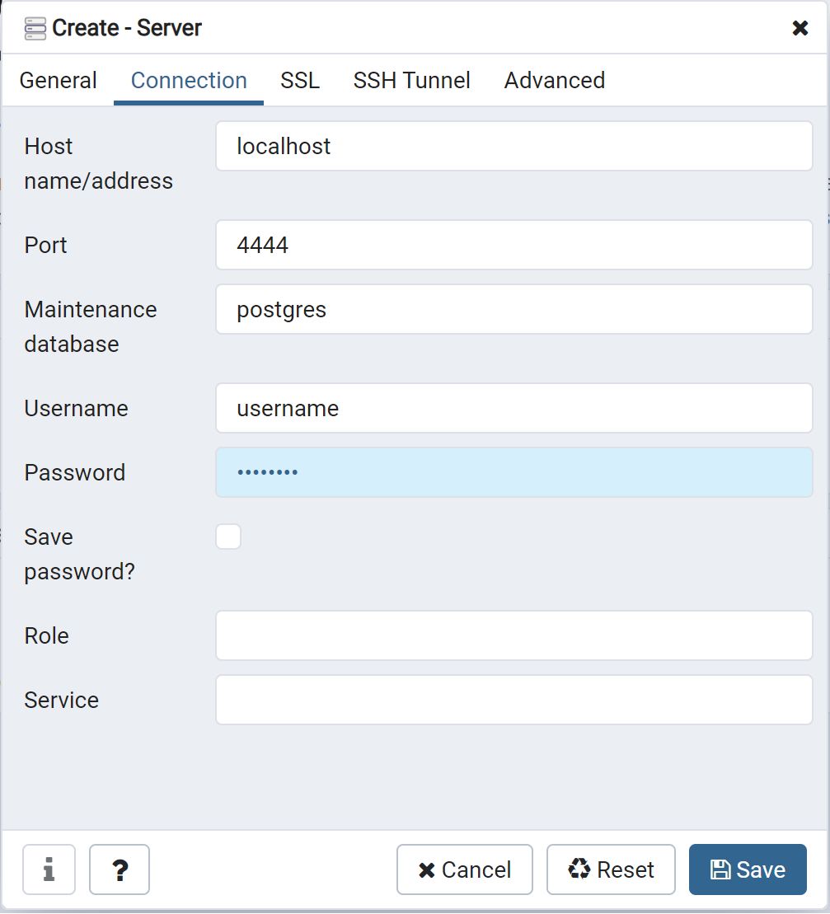Select the Connection tab
Screen dimensions: 830x914
(189, 81)
